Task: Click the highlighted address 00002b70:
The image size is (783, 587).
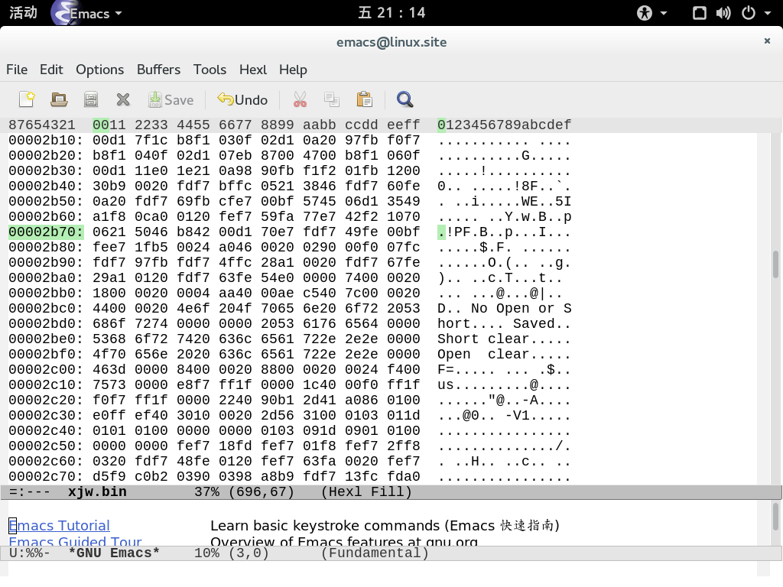Action: pos(46,232)
